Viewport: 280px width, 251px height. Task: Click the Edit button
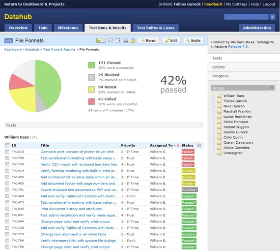tap(171, 40)
